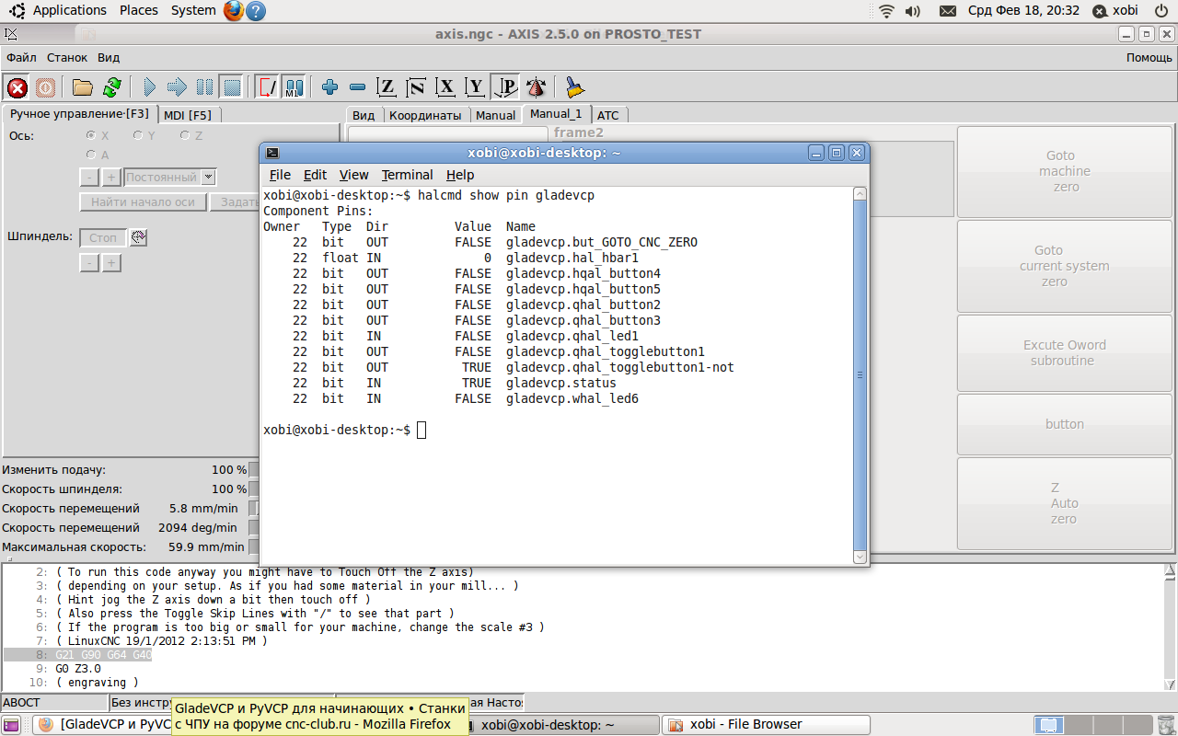Select G-code line 9 'G0 Z3.0'
This screenshot has height=736, width=1178.
click(x=78, y=669)
